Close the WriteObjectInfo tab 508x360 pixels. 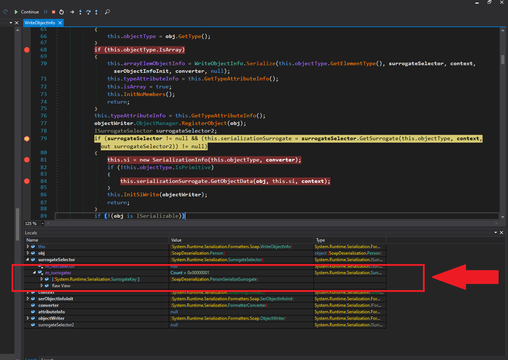60,23
